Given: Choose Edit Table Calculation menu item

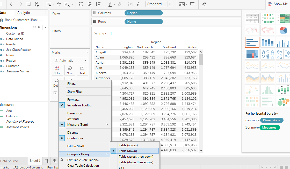Looking at the screenshot, I should 83,160.
